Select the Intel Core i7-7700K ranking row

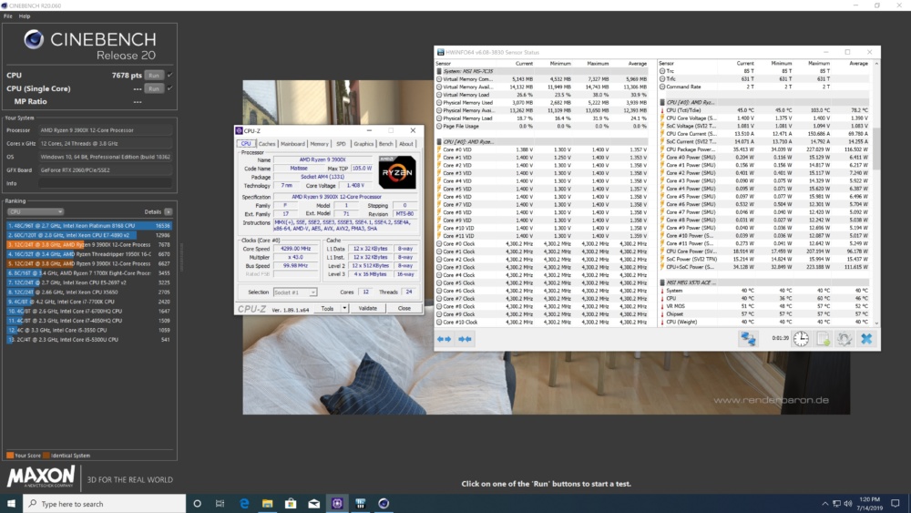(89, 302)
